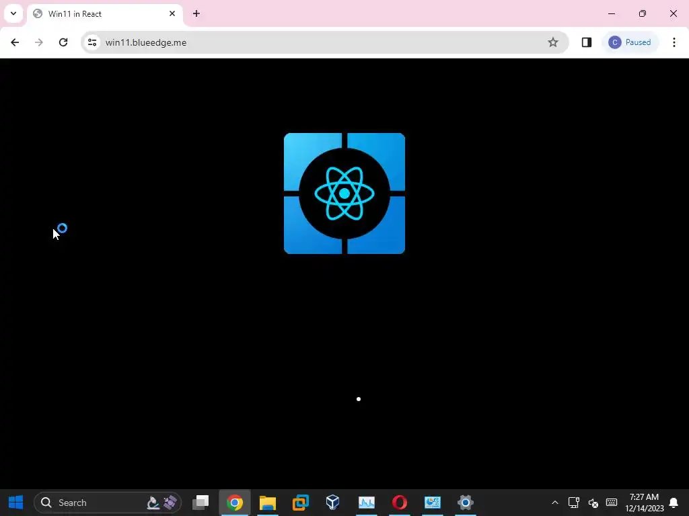Open the resource monitor graph app
Viewport: 689px width, 516px height.
367,503
